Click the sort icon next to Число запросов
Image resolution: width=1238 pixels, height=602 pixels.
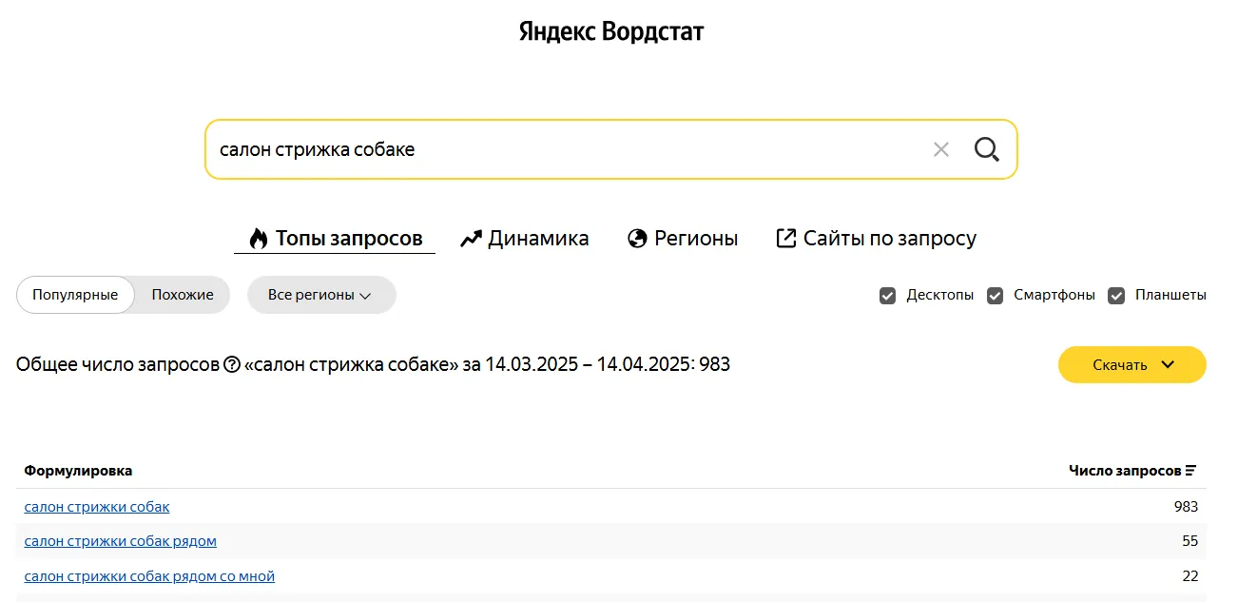(1190, 471)
